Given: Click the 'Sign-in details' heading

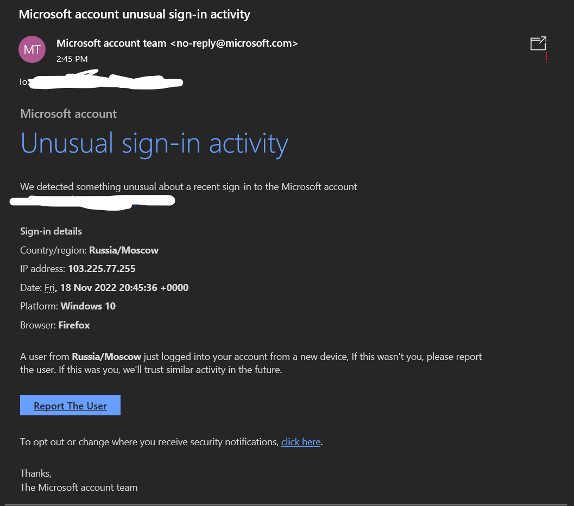Looking at the screenshot, I should click(51, 231).
